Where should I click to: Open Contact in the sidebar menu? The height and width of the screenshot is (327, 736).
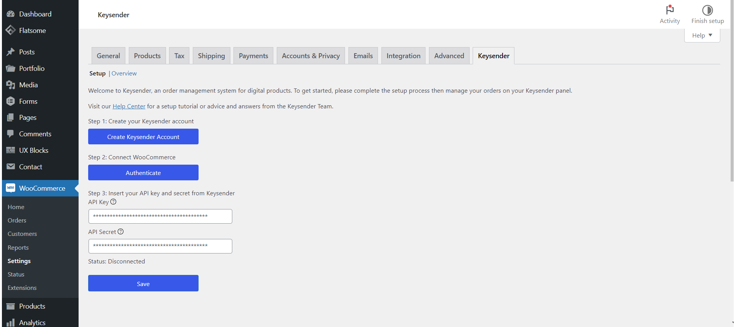click(31, 167)
